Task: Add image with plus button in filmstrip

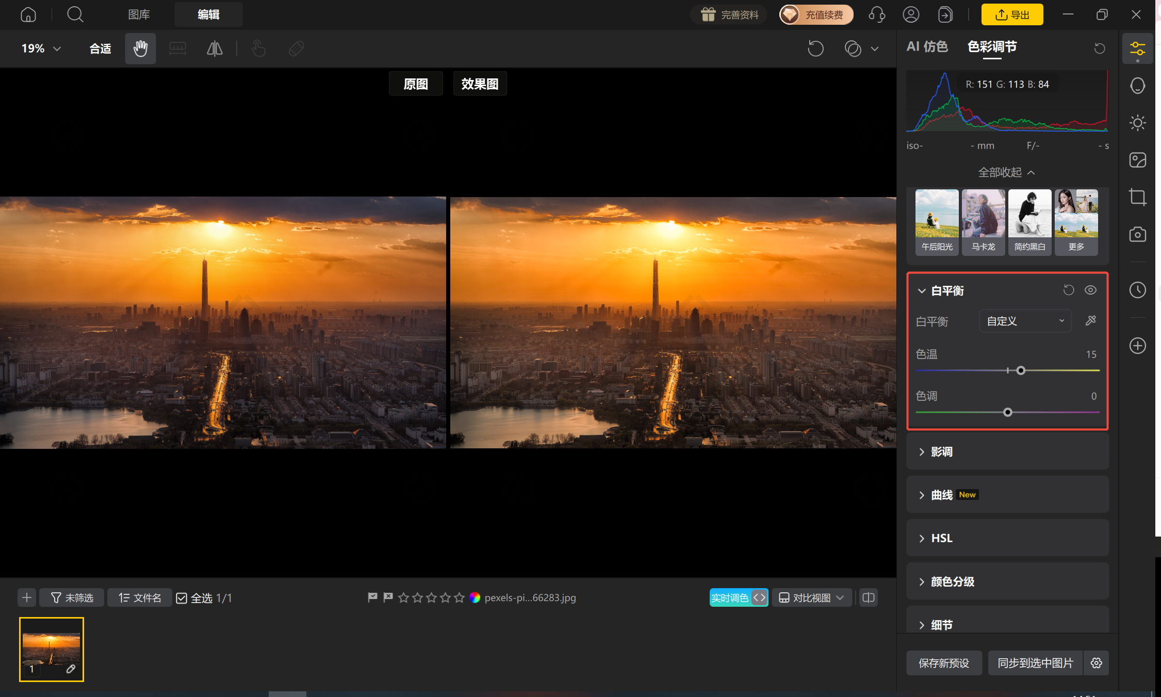Action: [x=27, y=597]
